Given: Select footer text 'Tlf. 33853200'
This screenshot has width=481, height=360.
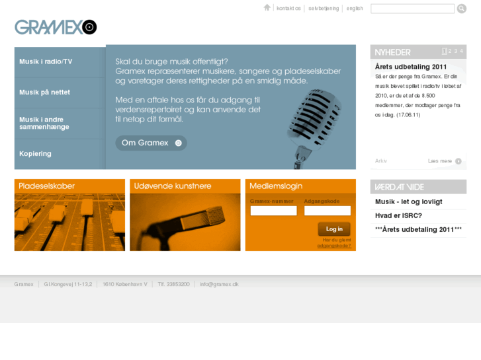Looking at the screenshot, I should coord(173,284).
